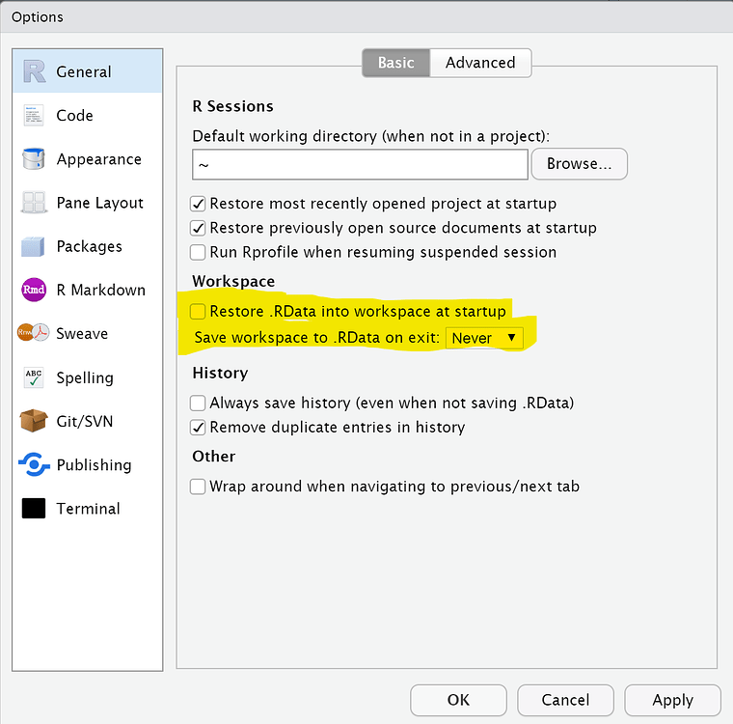
Task: Uncheck Restore previously open source documents
Action: (x=198, y=228)
